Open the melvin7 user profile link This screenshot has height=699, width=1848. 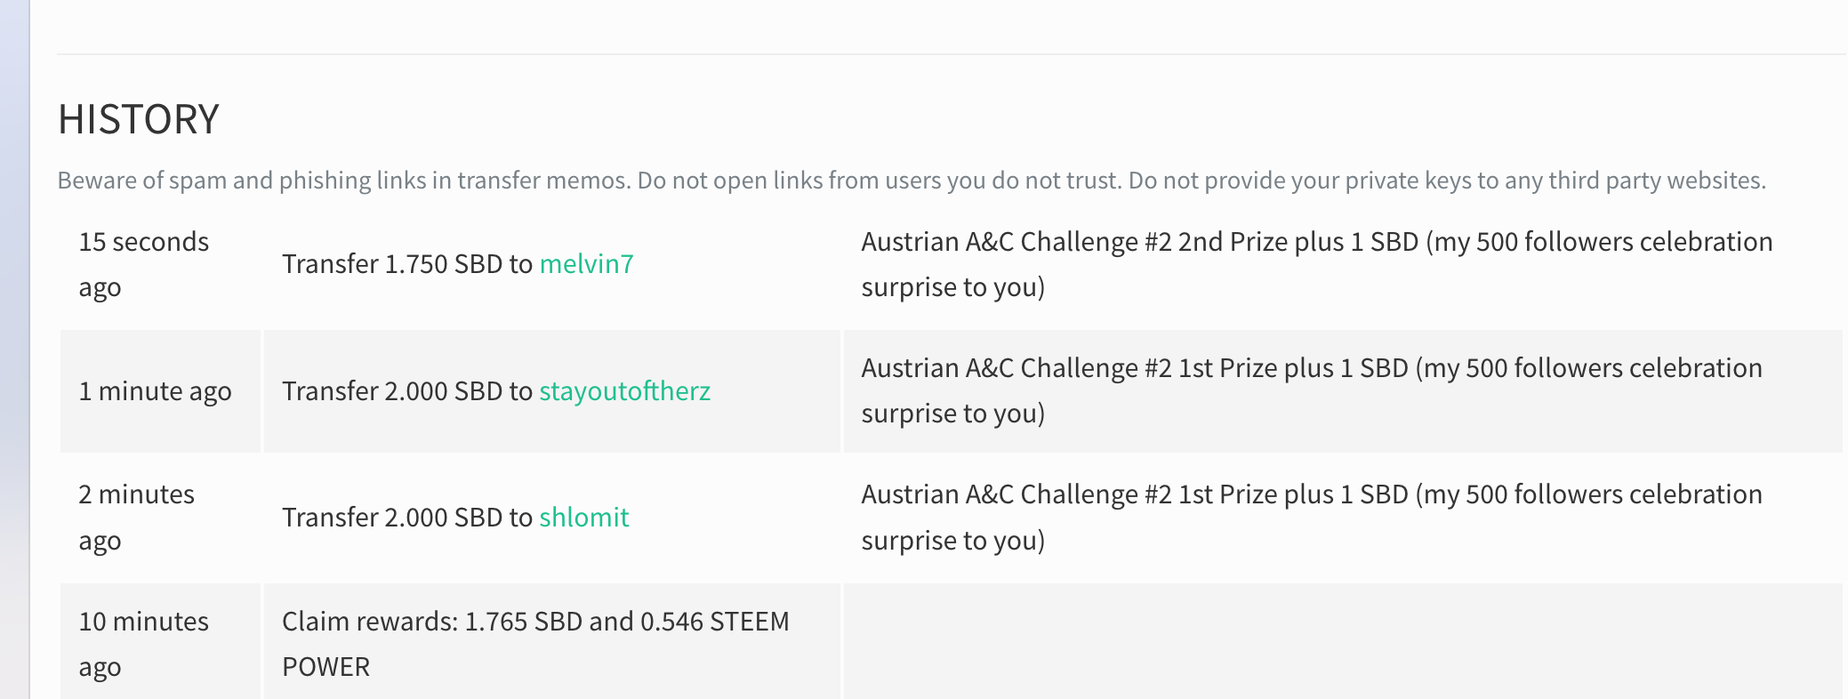(586, 264)
